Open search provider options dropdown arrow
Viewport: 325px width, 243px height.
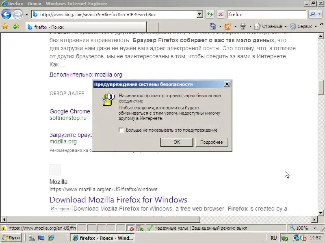point(319,14)
